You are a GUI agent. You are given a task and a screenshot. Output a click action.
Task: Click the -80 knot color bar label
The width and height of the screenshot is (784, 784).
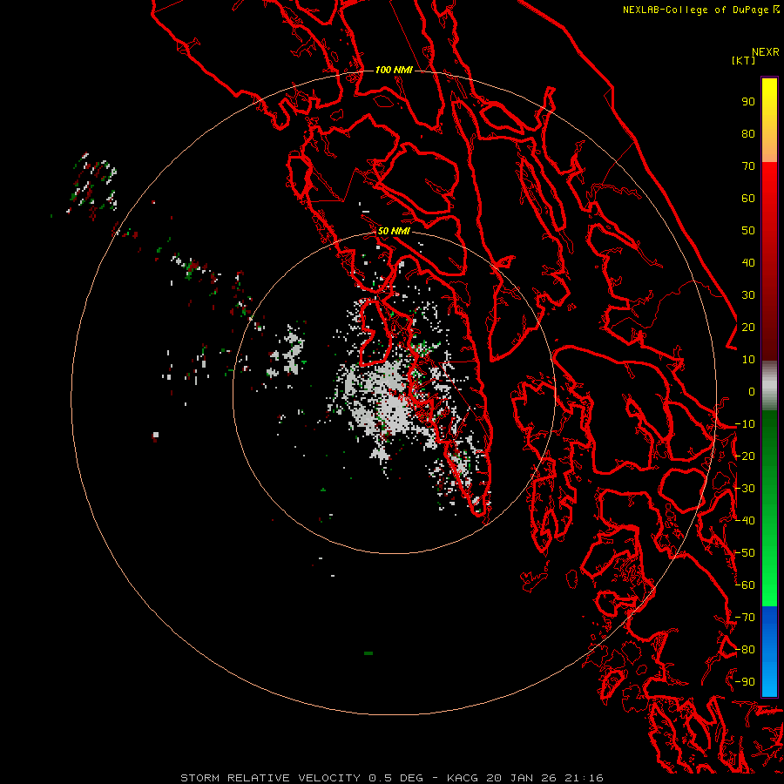pyautogui.click(x=745, y=650)
